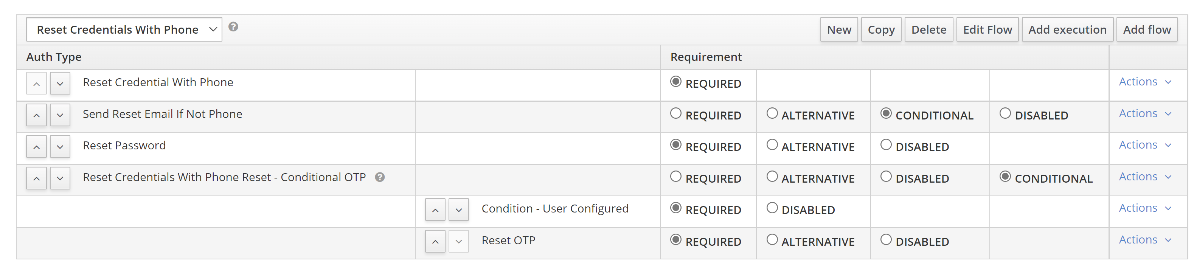Click tooltip icon next to Conditional OTP flow
This screenshot has height=273, width=1194.
click(x=380, y=177)
